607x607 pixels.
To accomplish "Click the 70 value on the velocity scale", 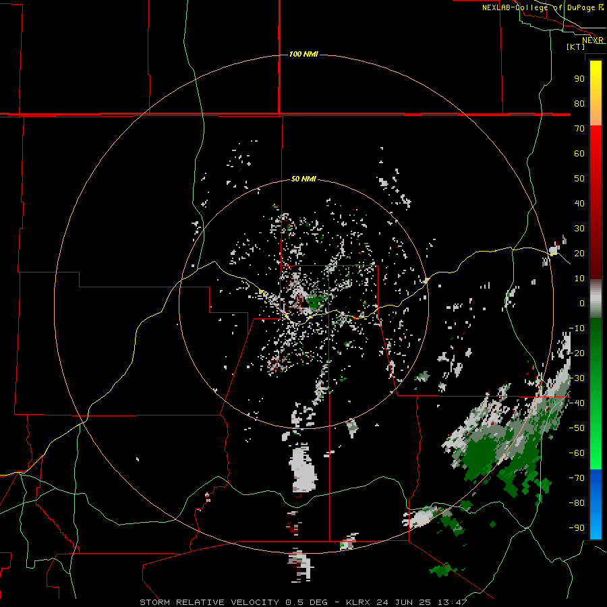I will [579, 129].
